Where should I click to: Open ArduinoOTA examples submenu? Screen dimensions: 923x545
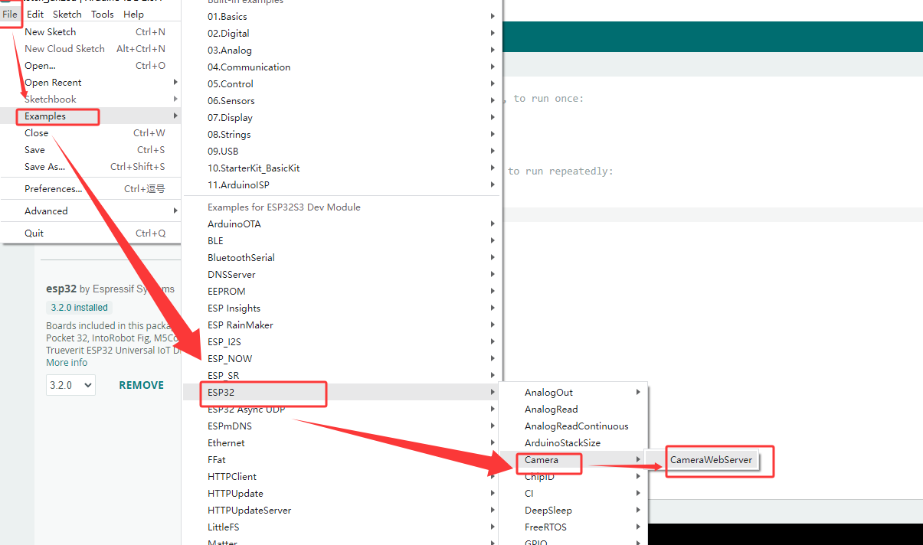[342, 224]
